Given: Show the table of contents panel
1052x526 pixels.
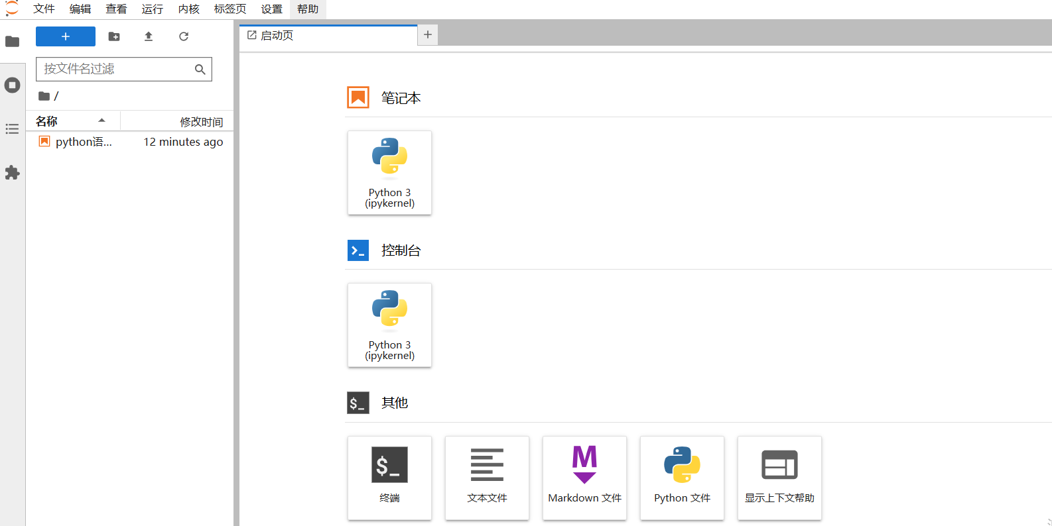Looking at the screenshot, I should click(12, 129).
